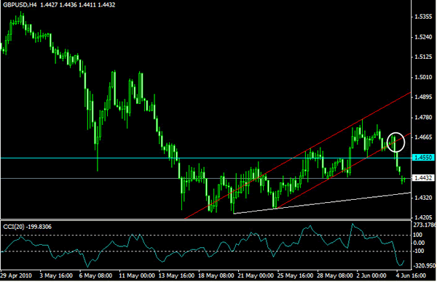Click the 28 May 08:00 time label
The height and width of the screenshot is (282, 437).
[335, 275]
